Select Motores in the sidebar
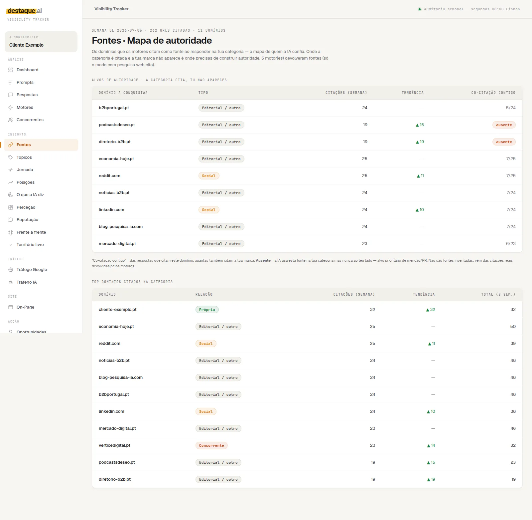The width and height of the screenshot is (532, 520). point(41,108)
